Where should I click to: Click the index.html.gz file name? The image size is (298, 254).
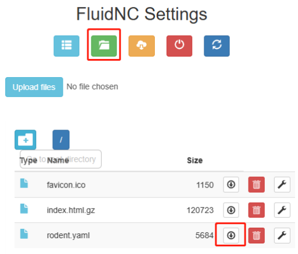[x=71, y=210]
